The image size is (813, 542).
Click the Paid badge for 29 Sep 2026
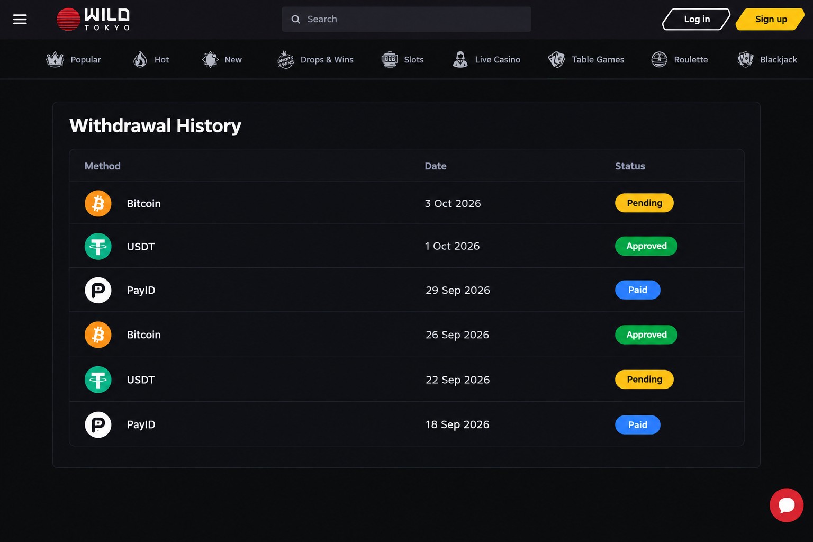coord(638,290)
